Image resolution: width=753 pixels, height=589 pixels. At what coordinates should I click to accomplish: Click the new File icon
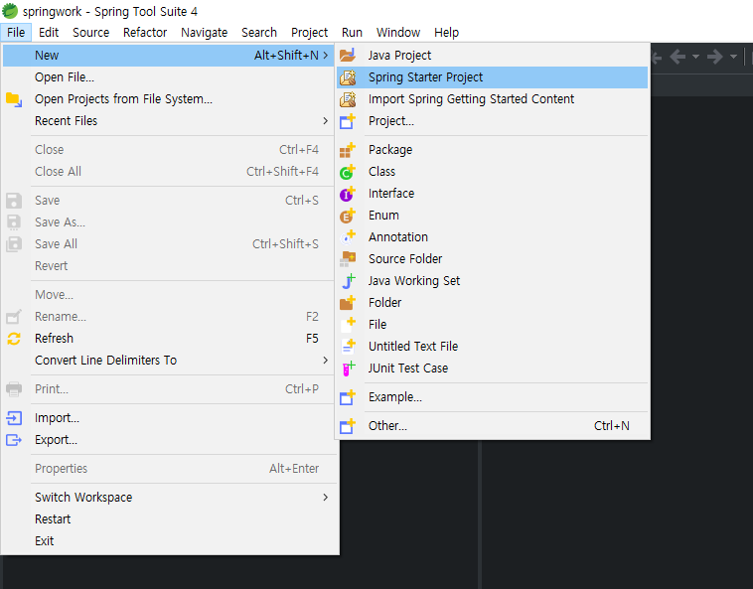coord(348,325)
